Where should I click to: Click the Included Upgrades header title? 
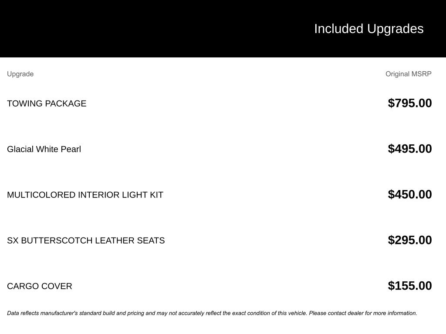(x=368, y=29)
